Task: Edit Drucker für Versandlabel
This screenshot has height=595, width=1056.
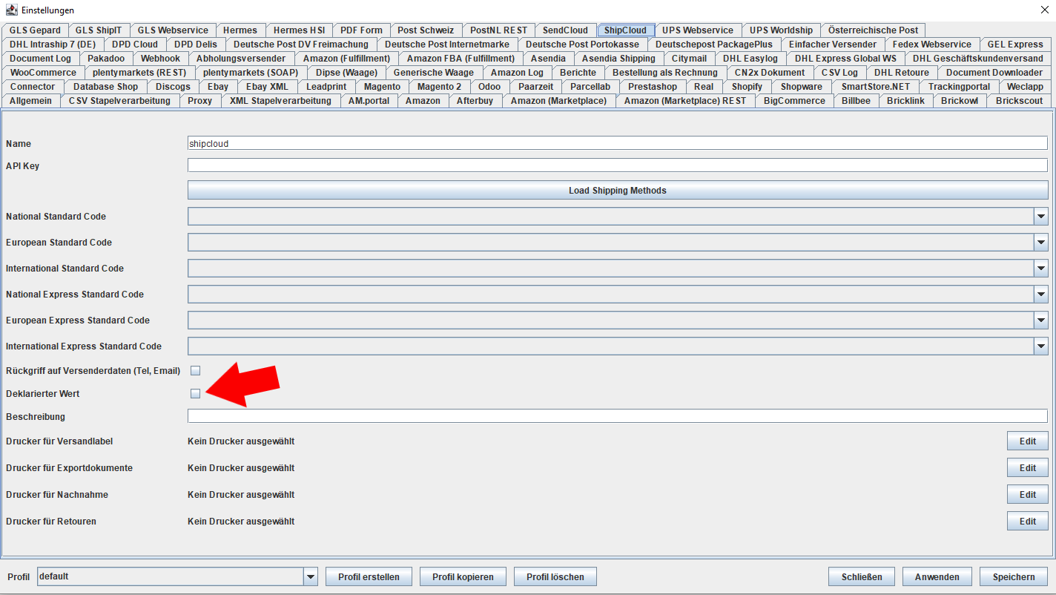Action: pyautogui.click(x=1028, y=441)
